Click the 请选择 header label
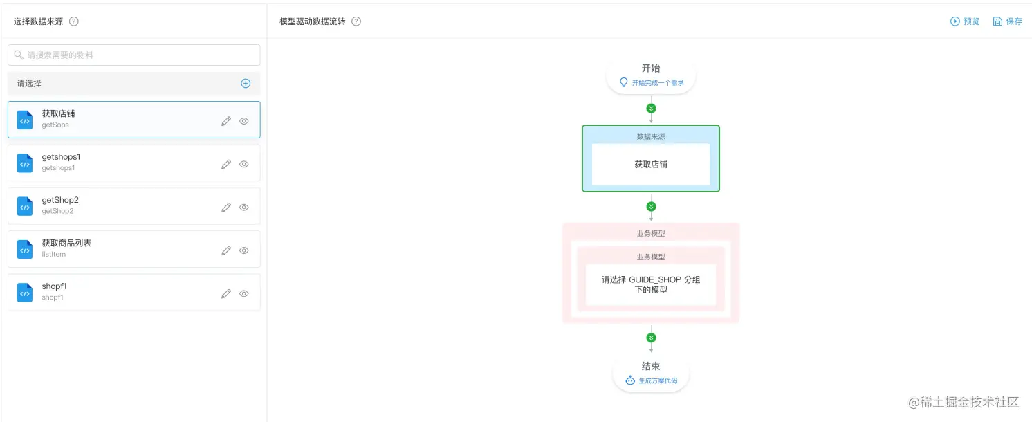The width and height of the screenshot is (1032, 422). pos(29,83)
